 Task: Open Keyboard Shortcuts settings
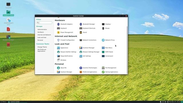[87, 28]
